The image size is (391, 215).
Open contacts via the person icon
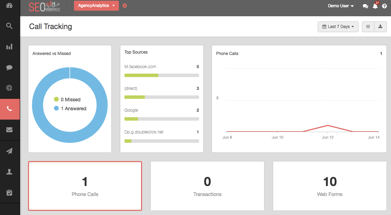pyautogui.click(x=10, y=171)
